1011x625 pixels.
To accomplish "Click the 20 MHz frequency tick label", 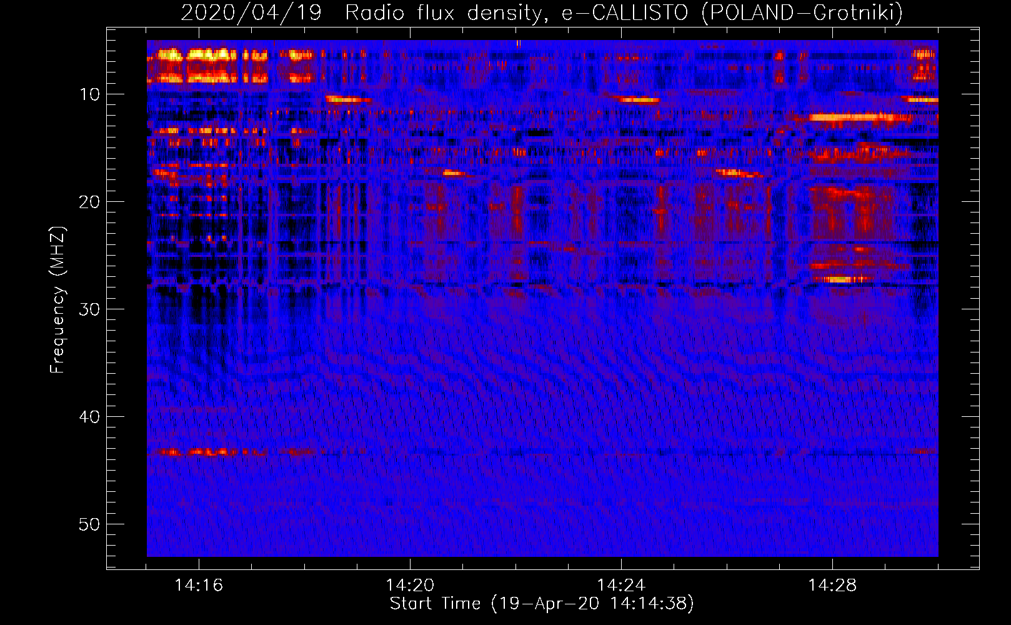I will tap(90, 202).
